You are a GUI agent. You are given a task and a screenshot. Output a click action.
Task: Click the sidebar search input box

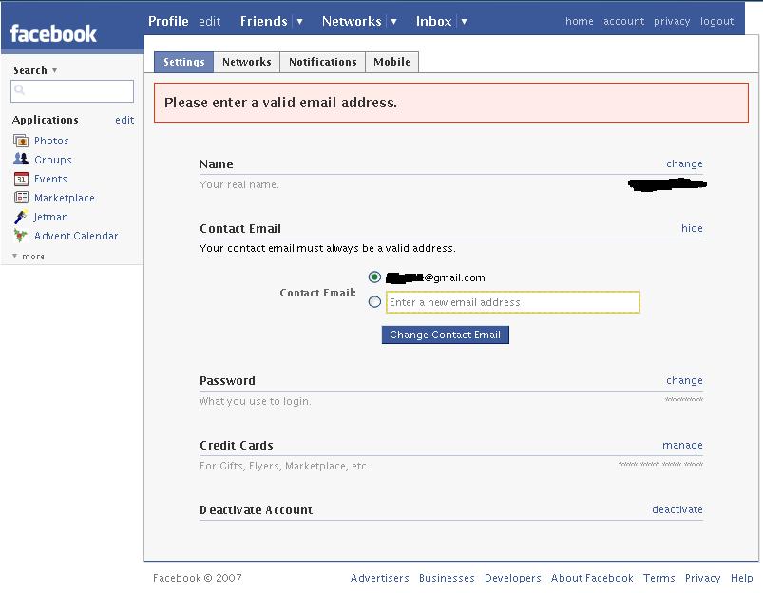coord(72,91)
